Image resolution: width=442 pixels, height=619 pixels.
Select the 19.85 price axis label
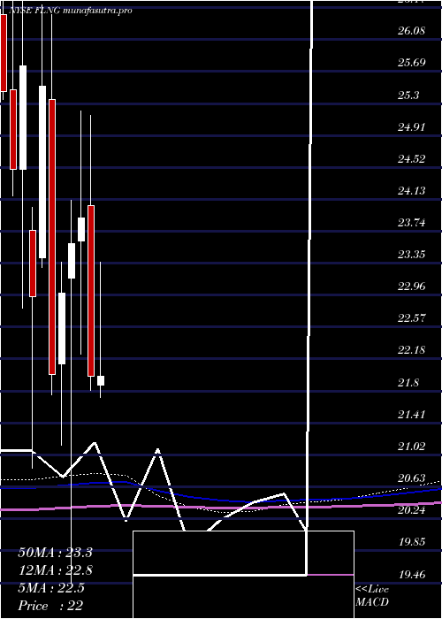[x=411, y=542]
